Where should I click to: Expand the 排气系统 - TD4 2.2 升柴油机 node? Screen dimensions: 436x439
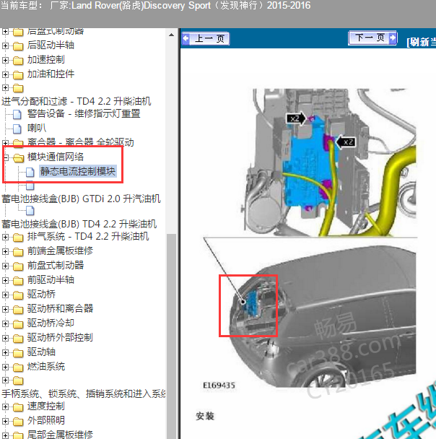(5, 237)
